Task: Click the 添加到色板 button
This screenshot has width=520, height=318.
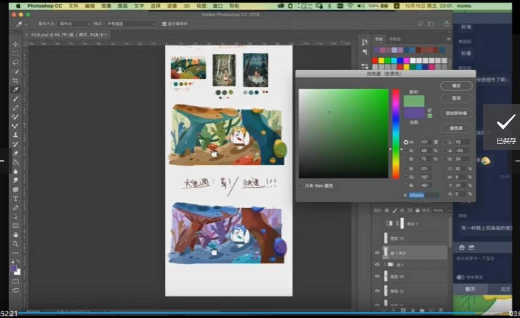Action: pyautogui.click(x=456, y=113)
